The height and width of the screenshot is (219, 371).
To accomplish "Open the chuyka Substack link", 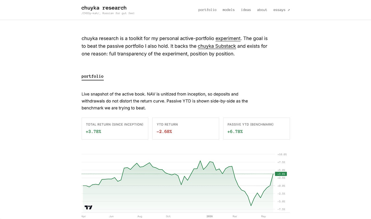I will click(x=217, y=46).
